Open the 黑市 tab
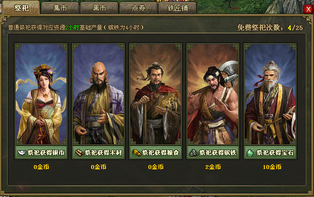This screenshot has height=197, width=314. click(x=99, y=8)
